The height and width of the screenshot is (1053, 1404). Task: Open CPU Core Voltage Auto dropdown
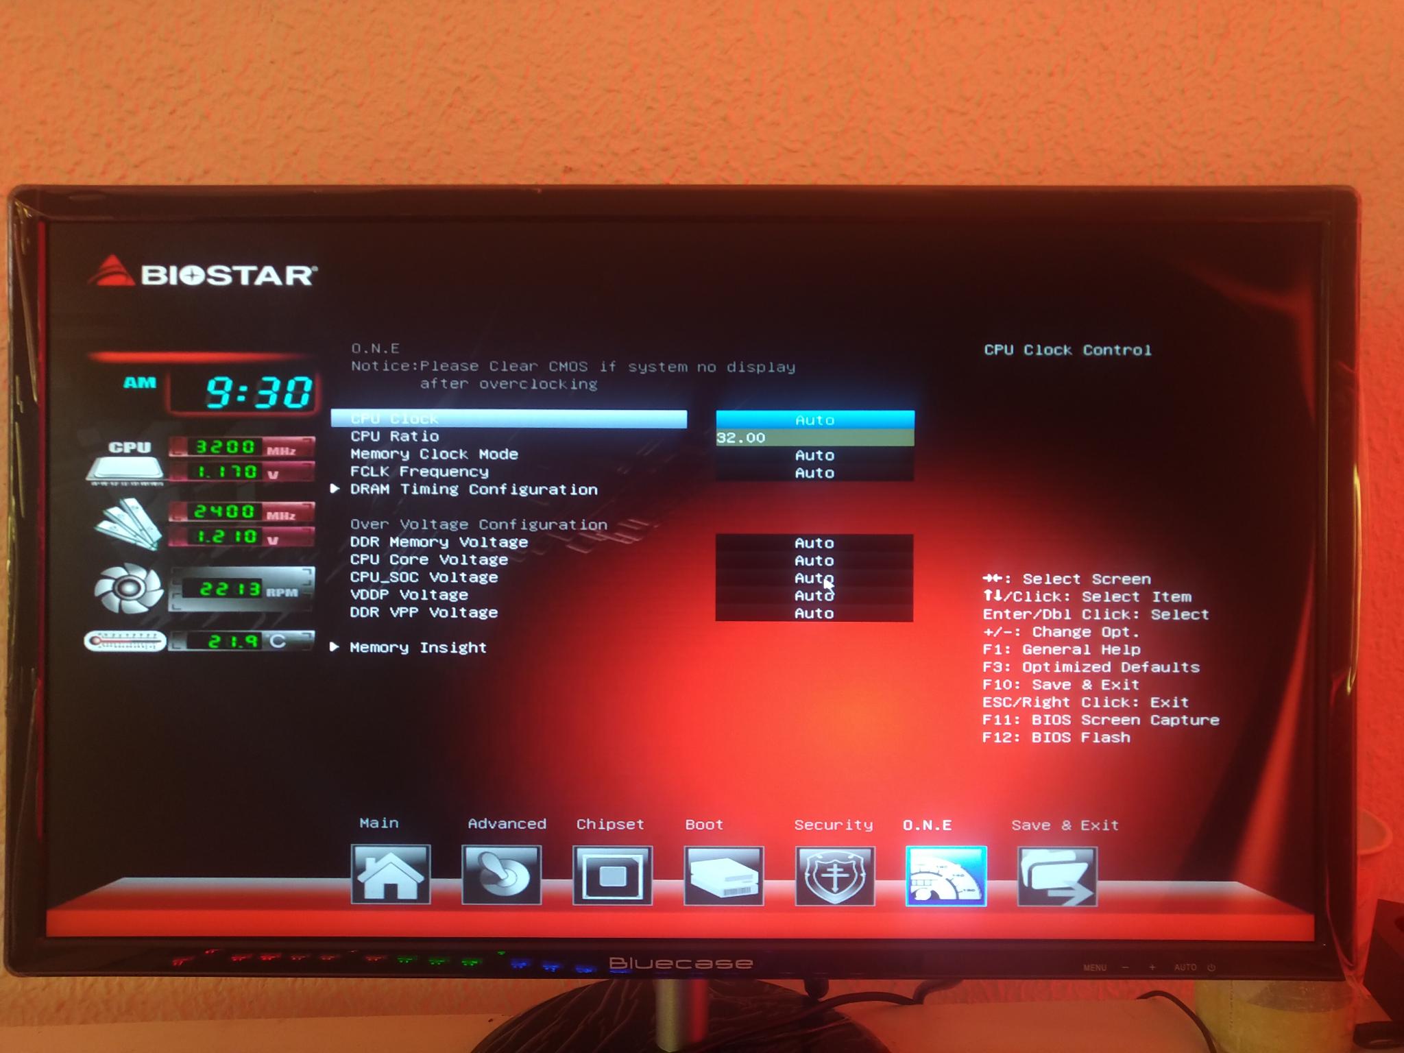814,561
